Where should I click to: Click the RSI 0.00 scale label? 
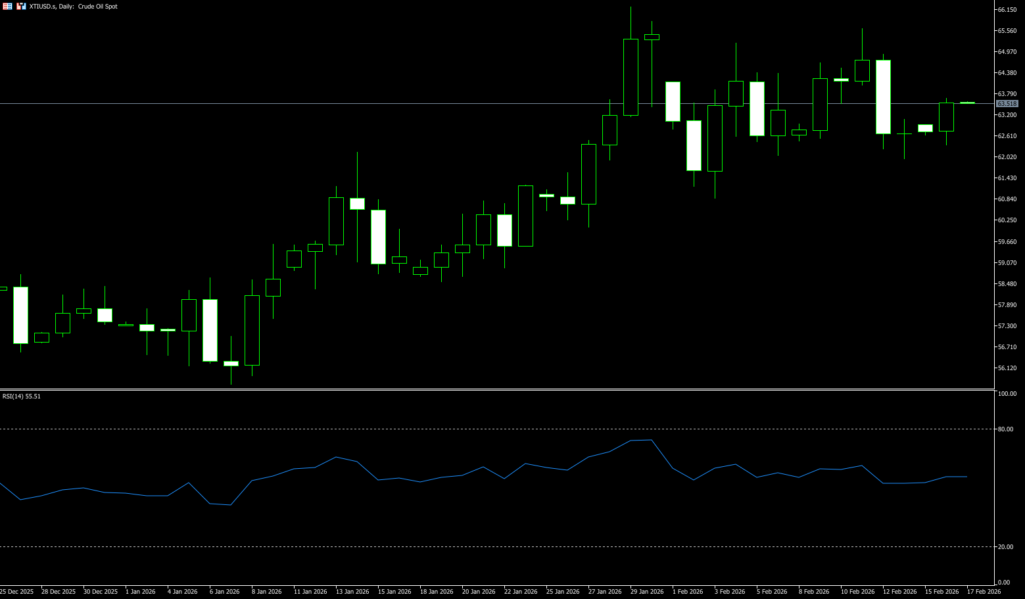point(1004,583)
